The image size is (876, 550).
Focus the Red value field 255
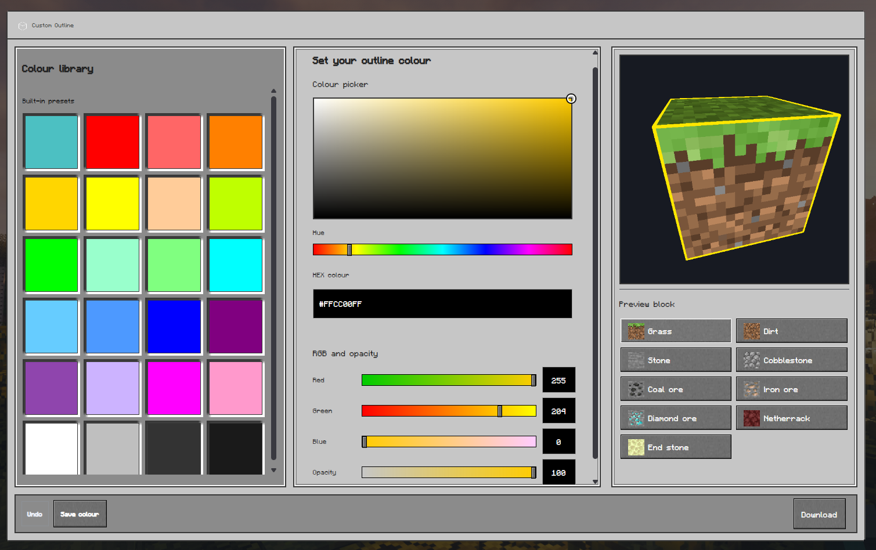(558, 380)
